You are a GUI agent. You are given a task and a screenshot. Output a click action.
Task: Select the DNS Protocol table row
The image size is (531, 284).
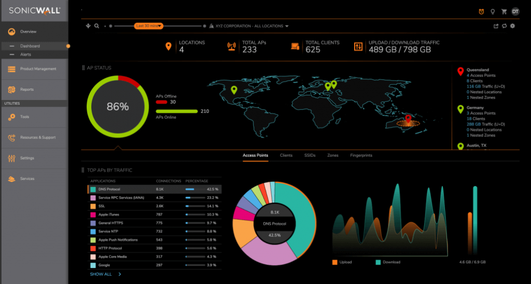(x=154, y=190)
